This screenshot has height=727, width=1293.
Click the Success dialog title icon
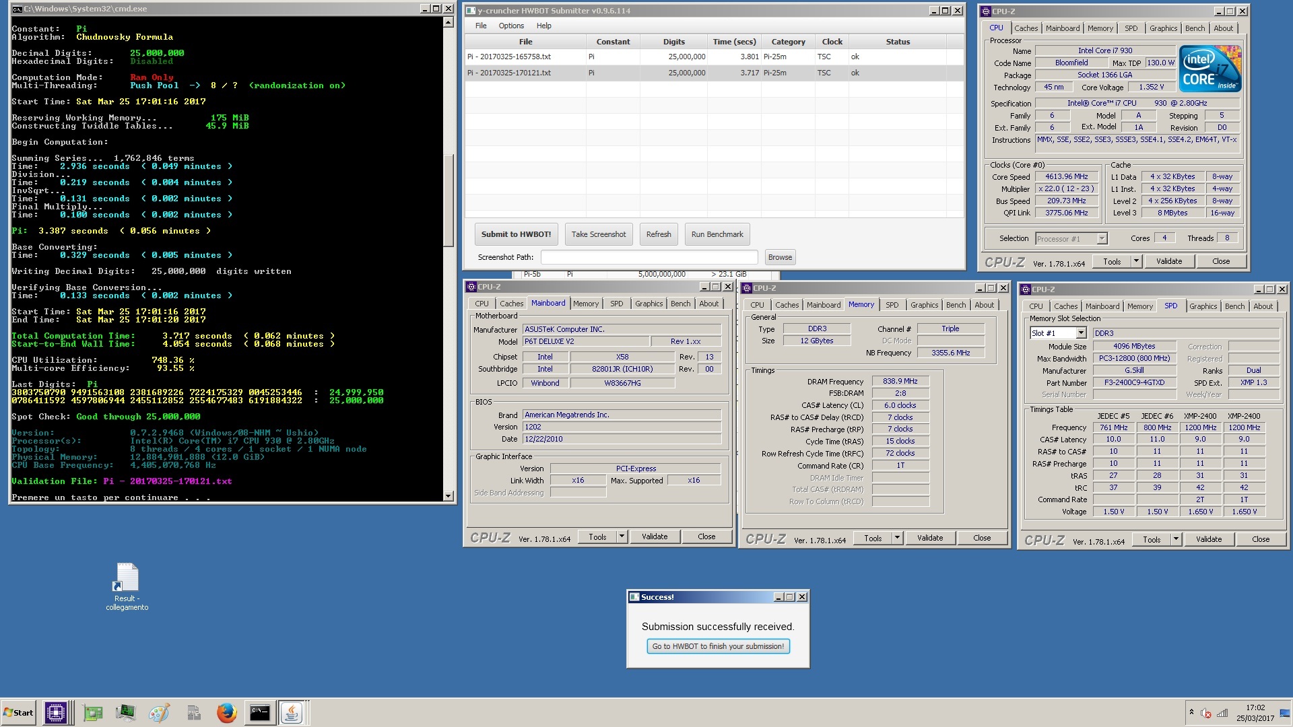point(634,597)
